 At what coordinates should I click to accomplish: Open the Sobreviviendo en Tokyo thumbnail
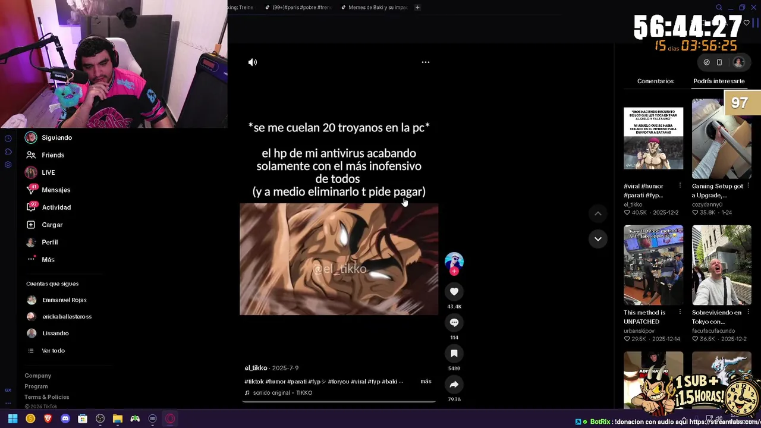722,265
